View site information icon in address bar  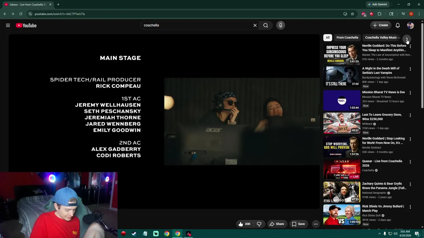point(30,14)
